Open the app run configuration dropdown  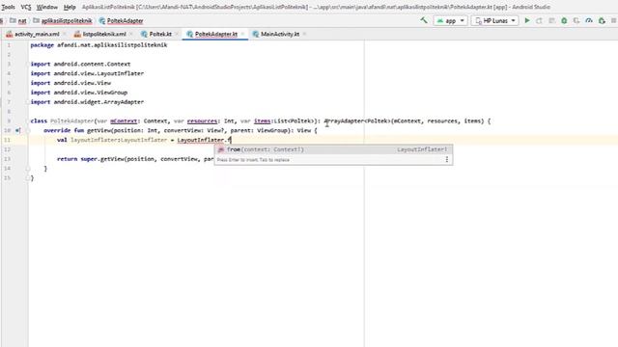coord(450,20)
